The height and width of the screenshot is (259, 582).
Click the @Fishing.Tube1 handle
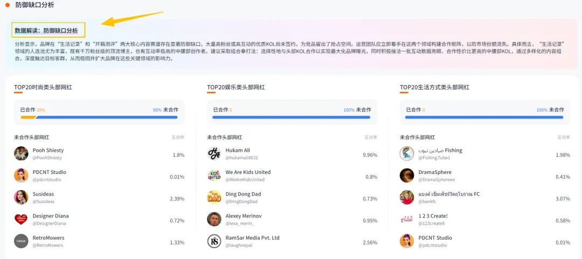[434, 158]
